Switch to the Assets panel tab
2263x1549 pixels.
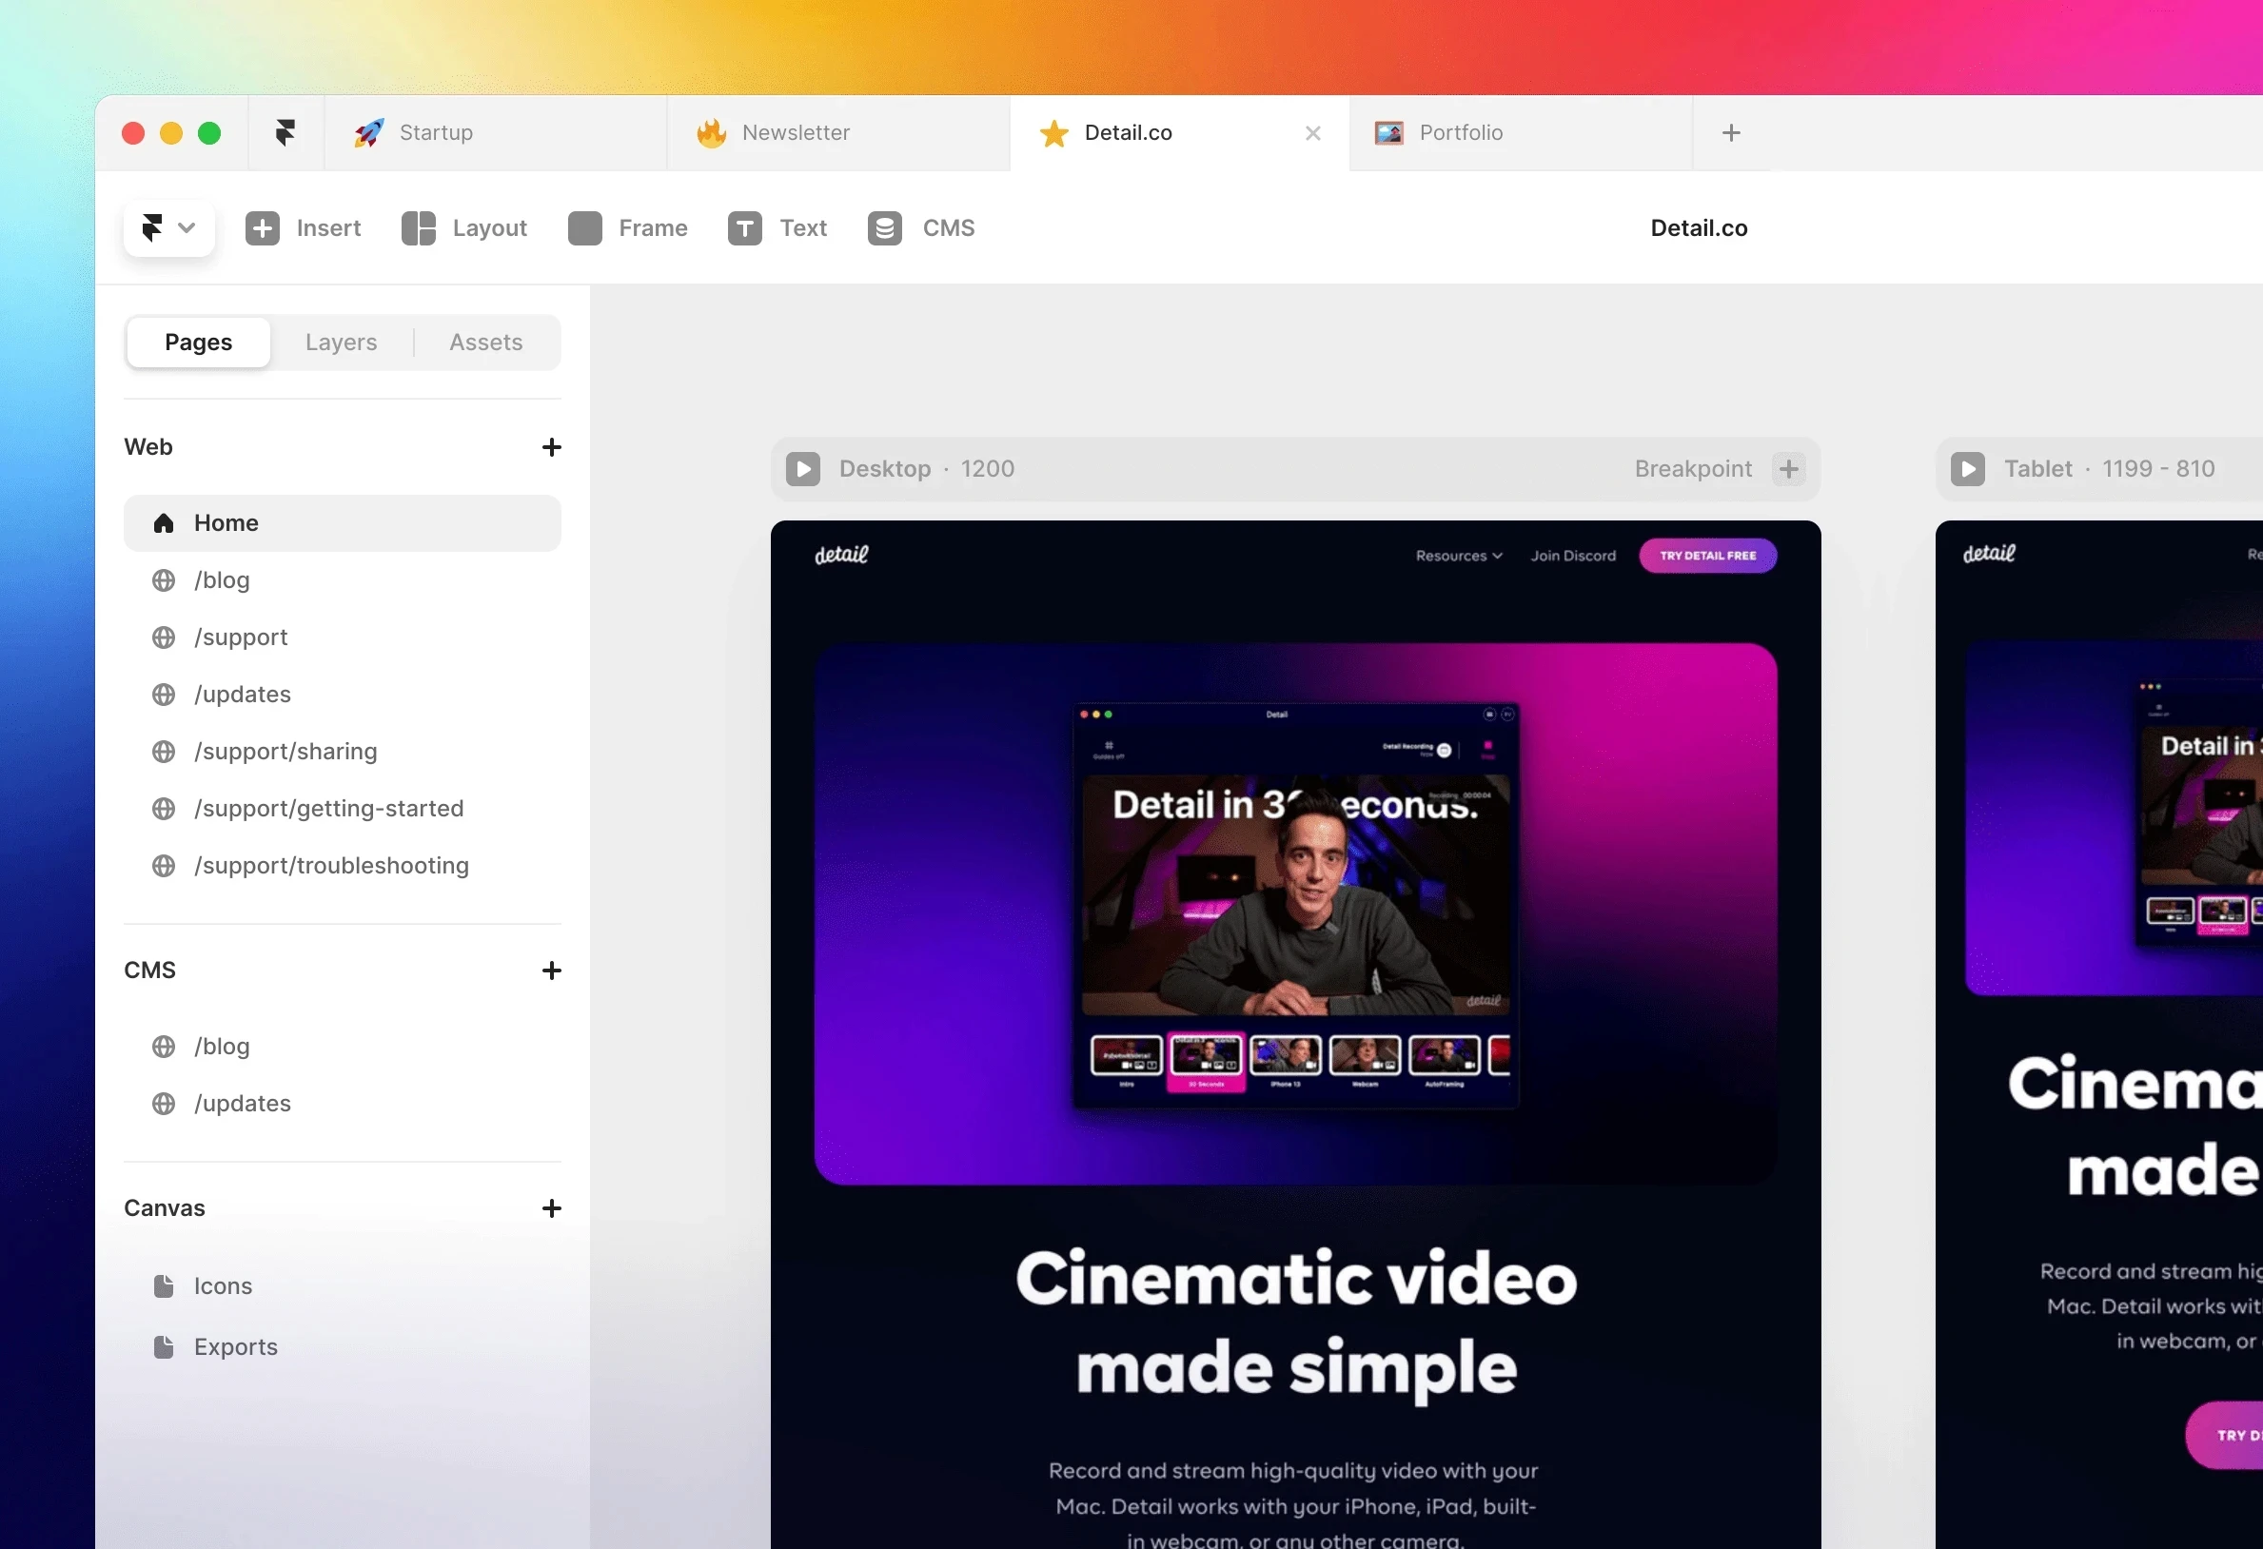(486, 342)
